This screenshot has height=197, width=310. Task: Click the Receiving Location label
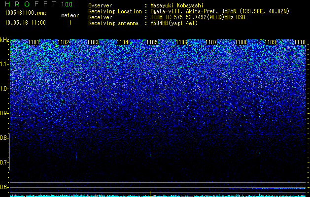(115, 11)
